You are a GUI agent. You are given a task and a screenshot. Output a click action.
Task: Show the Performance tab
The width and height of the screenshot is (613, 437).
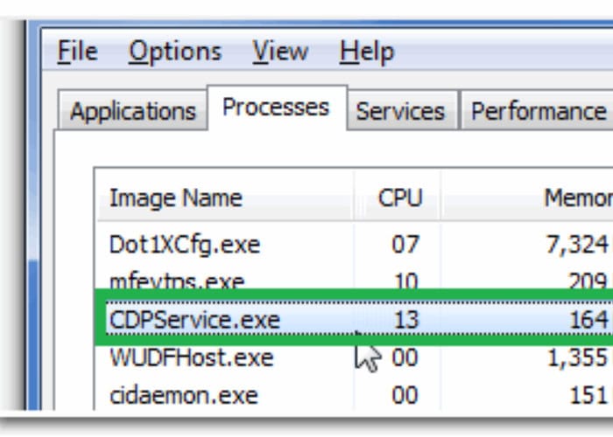click(x=538, y=112)
